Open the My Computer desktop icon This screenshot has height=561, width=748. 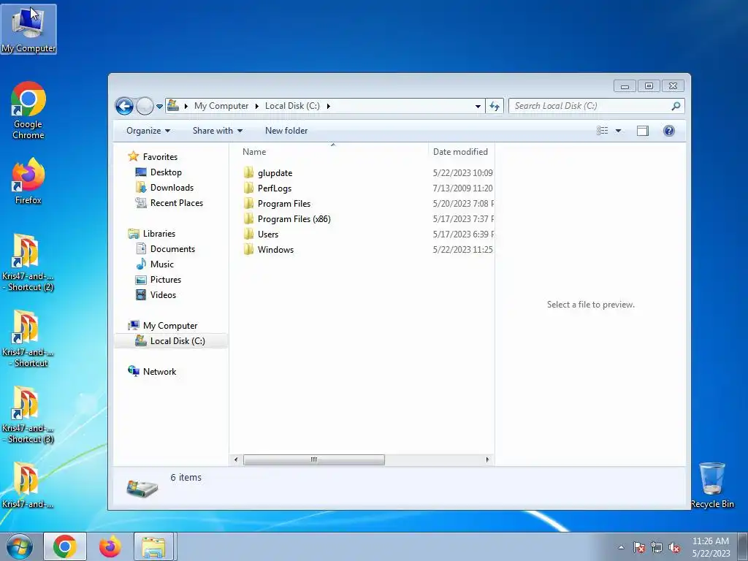click(28, 29)
